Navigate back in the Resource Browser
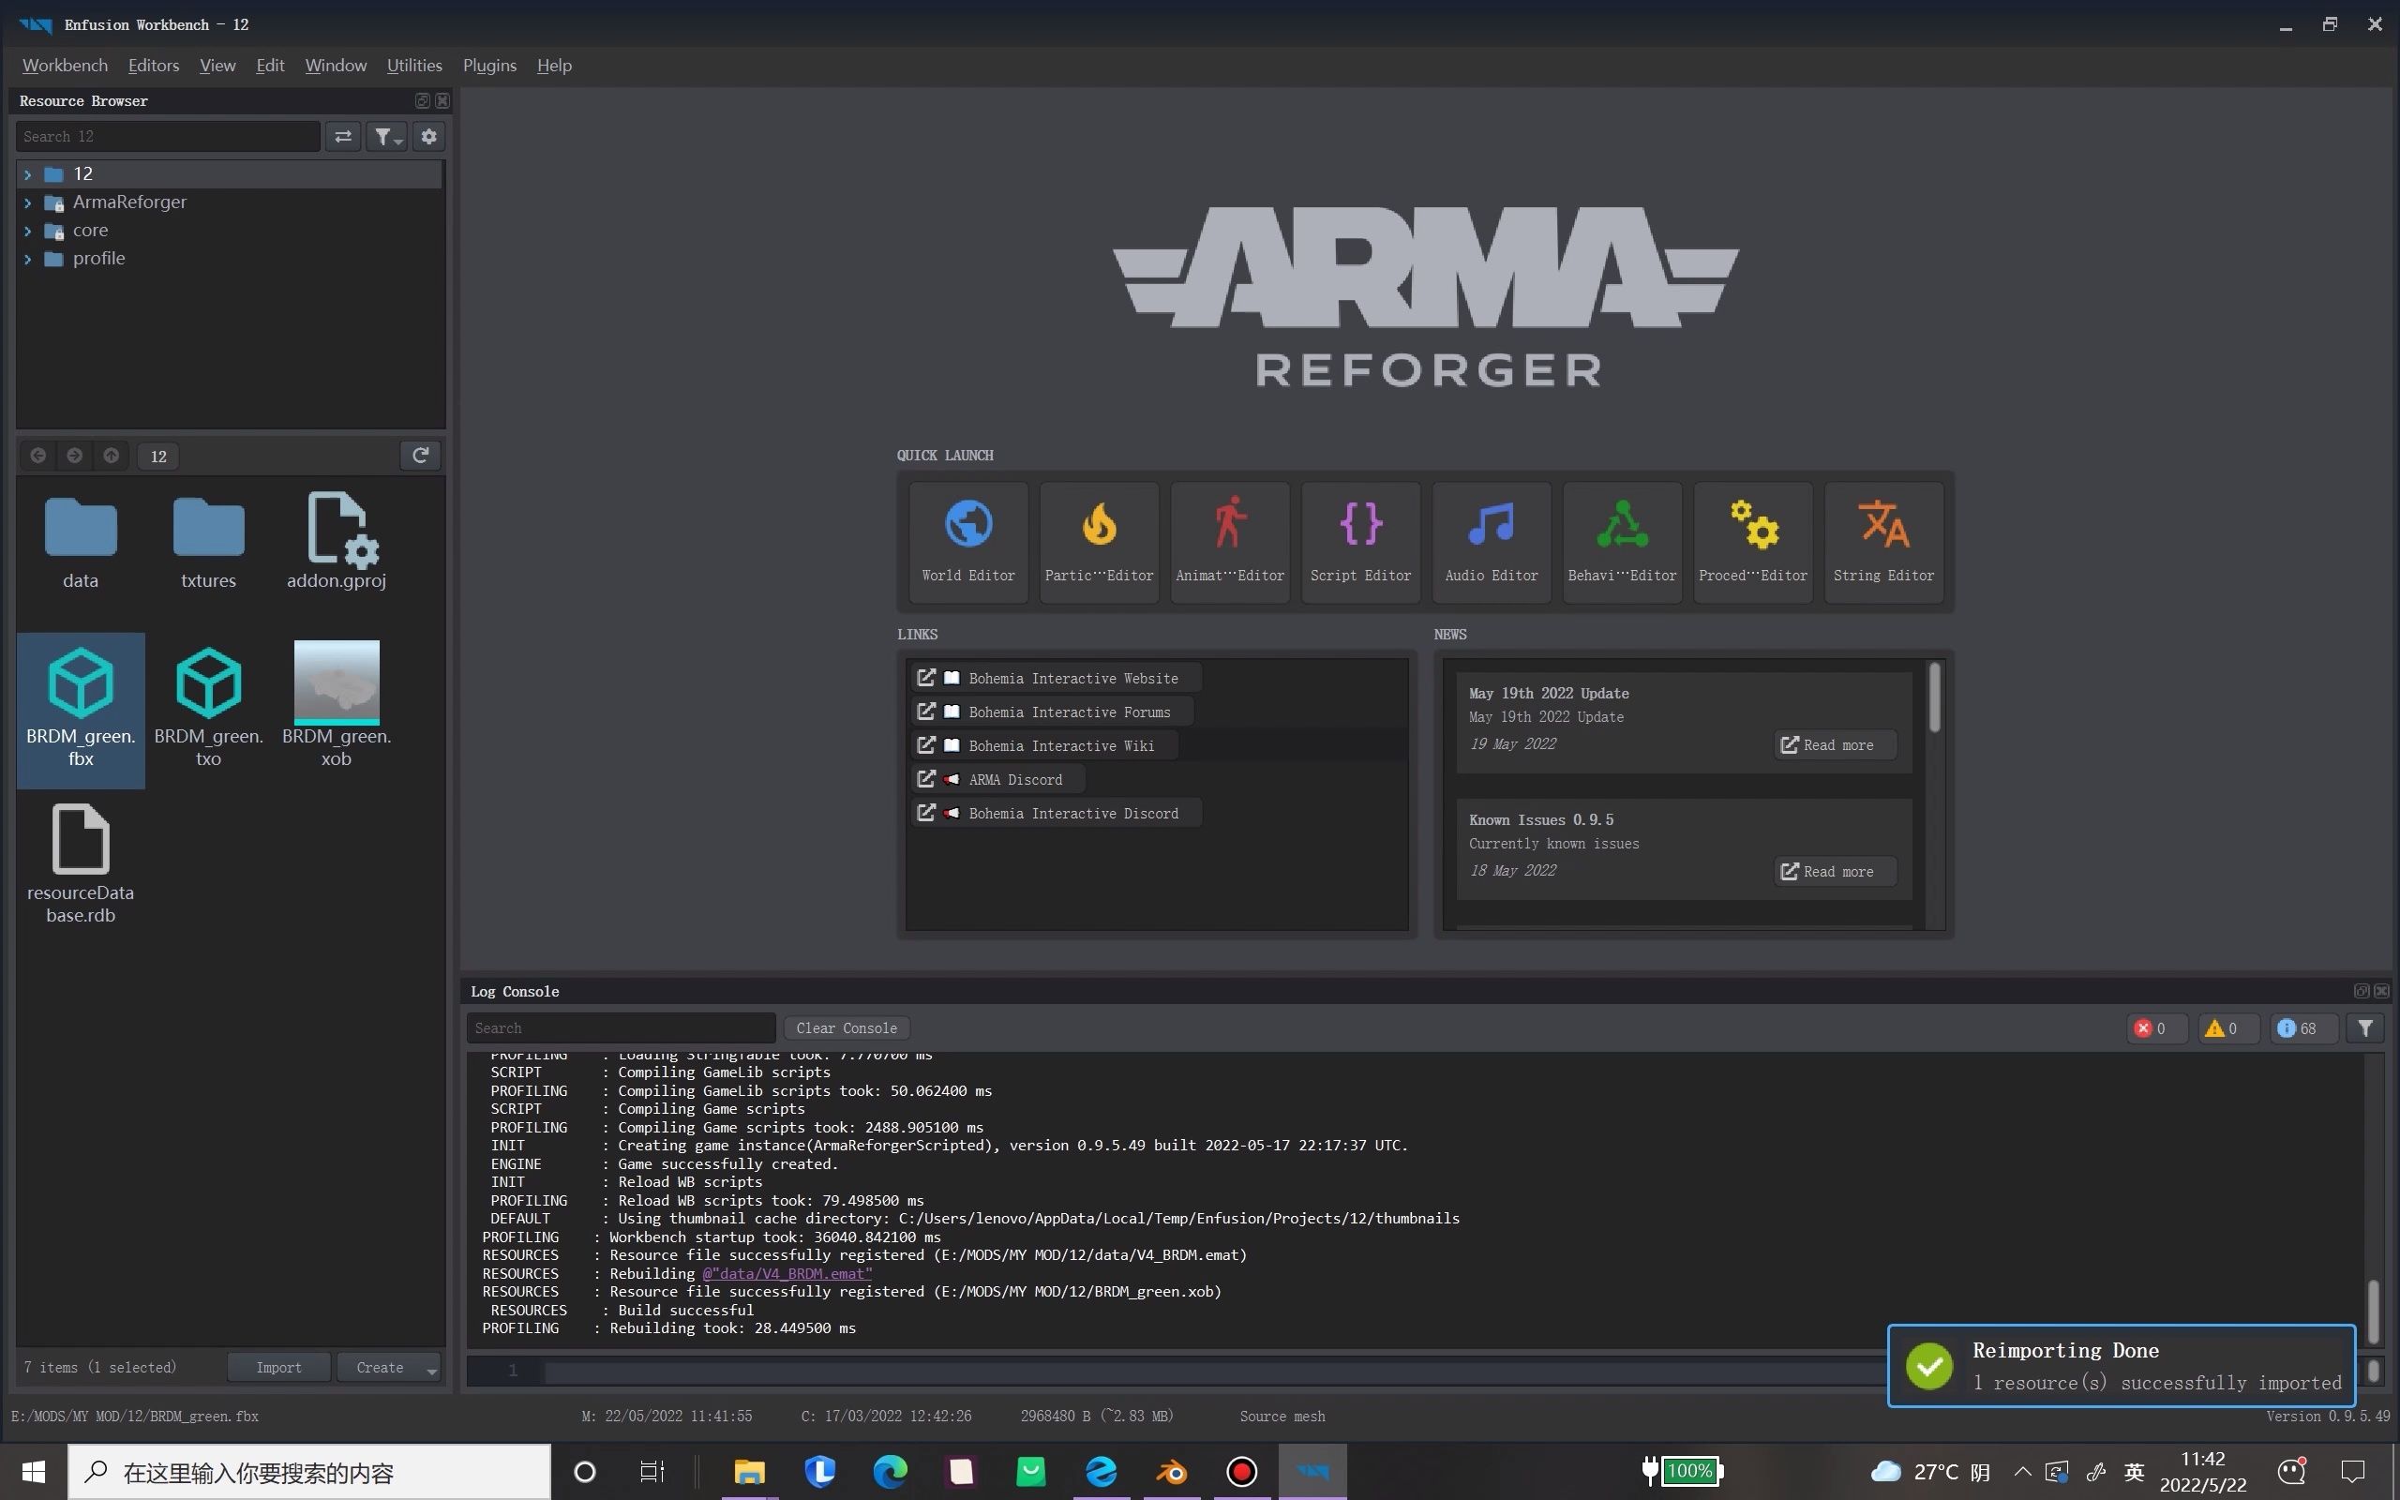The height and width of the screenshot is (1500, 2400). (x=37, y=456)
